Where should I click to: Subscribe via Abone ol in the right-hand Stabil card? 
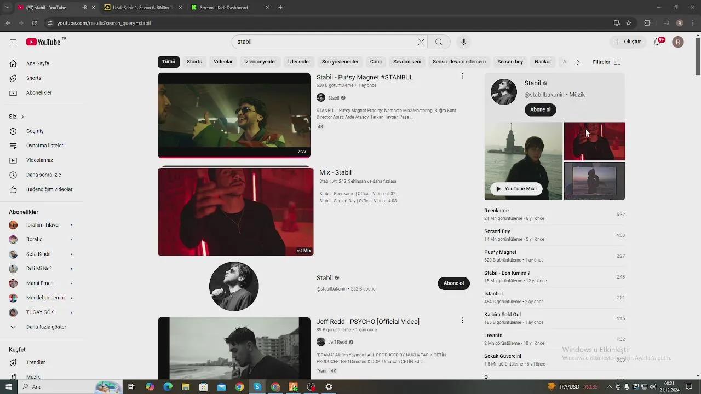click(540, 109)
